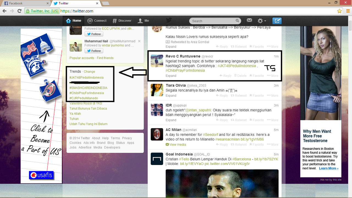Focus the Twitter search field
The width and height of the screenshot is (352, 198).
[215, 21]
